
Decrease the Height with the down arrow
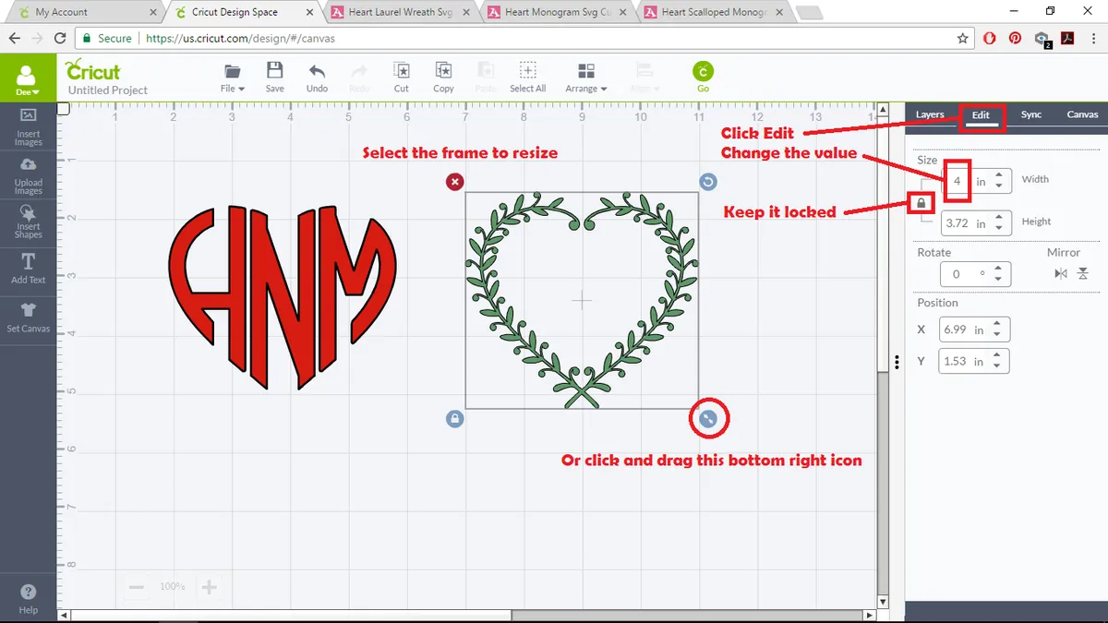pyautogui.click(x=999, y=229)
